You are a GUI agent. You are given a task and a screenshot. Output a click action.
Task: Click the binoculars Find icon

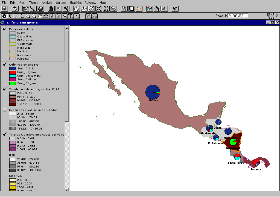[x=51, y=9]
